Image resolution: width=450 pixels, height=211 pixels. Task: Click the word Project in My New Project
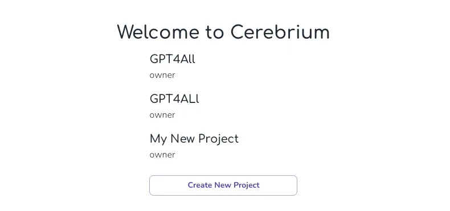[218, 139]
